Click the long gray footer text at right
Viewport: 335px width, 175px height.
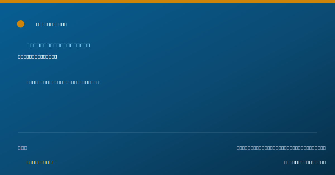(281, 148)
